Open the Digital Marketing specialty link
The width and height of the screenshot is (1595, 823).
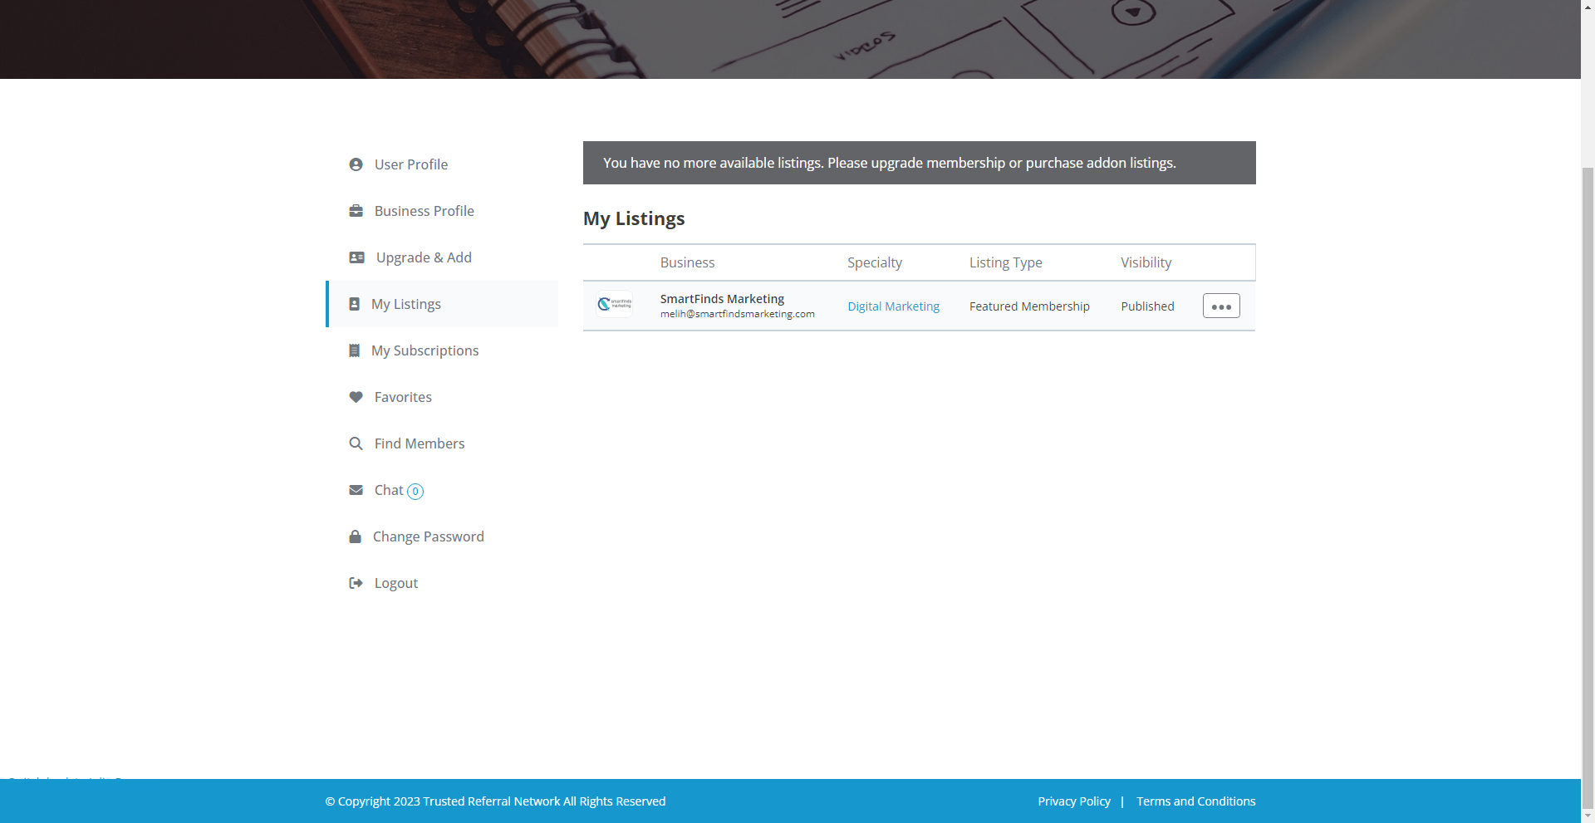tap(893, 306)
